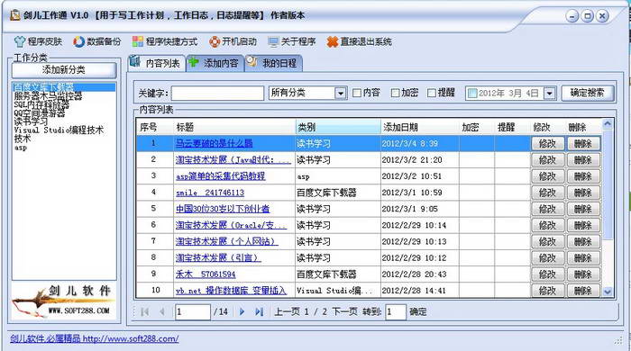Viewport: 631px width, 351px height.
Task: Open 剑儿软件 soft288.com footer link
Action: [94, 338]
